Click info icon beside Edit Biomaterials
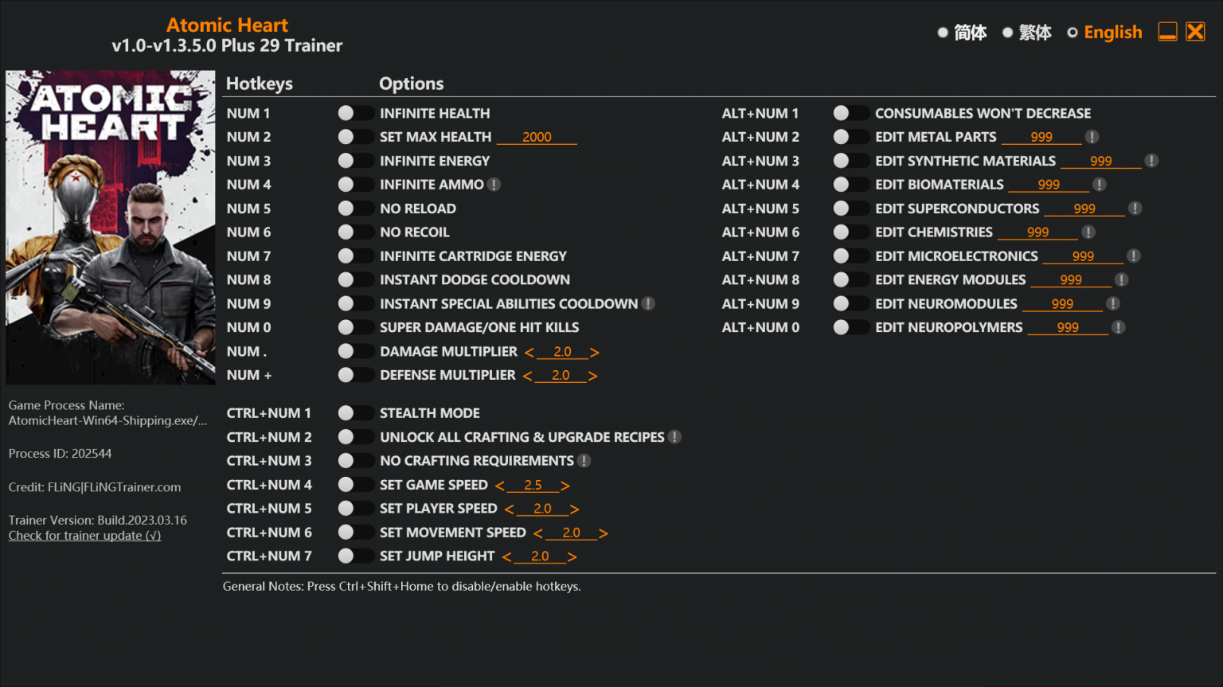Image resolution: width=1223 pixels, height=687 pixels. [1100, 185]
